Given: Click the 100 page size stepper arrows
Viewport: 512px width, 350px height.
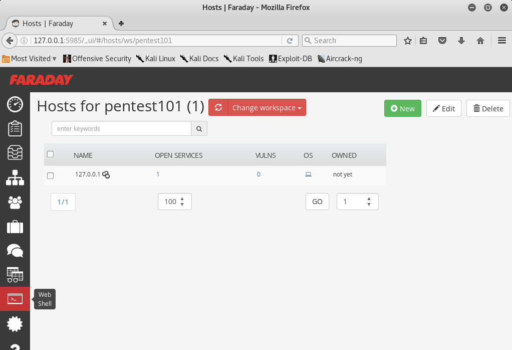Looking at the screenshot, I should (182, 202).
